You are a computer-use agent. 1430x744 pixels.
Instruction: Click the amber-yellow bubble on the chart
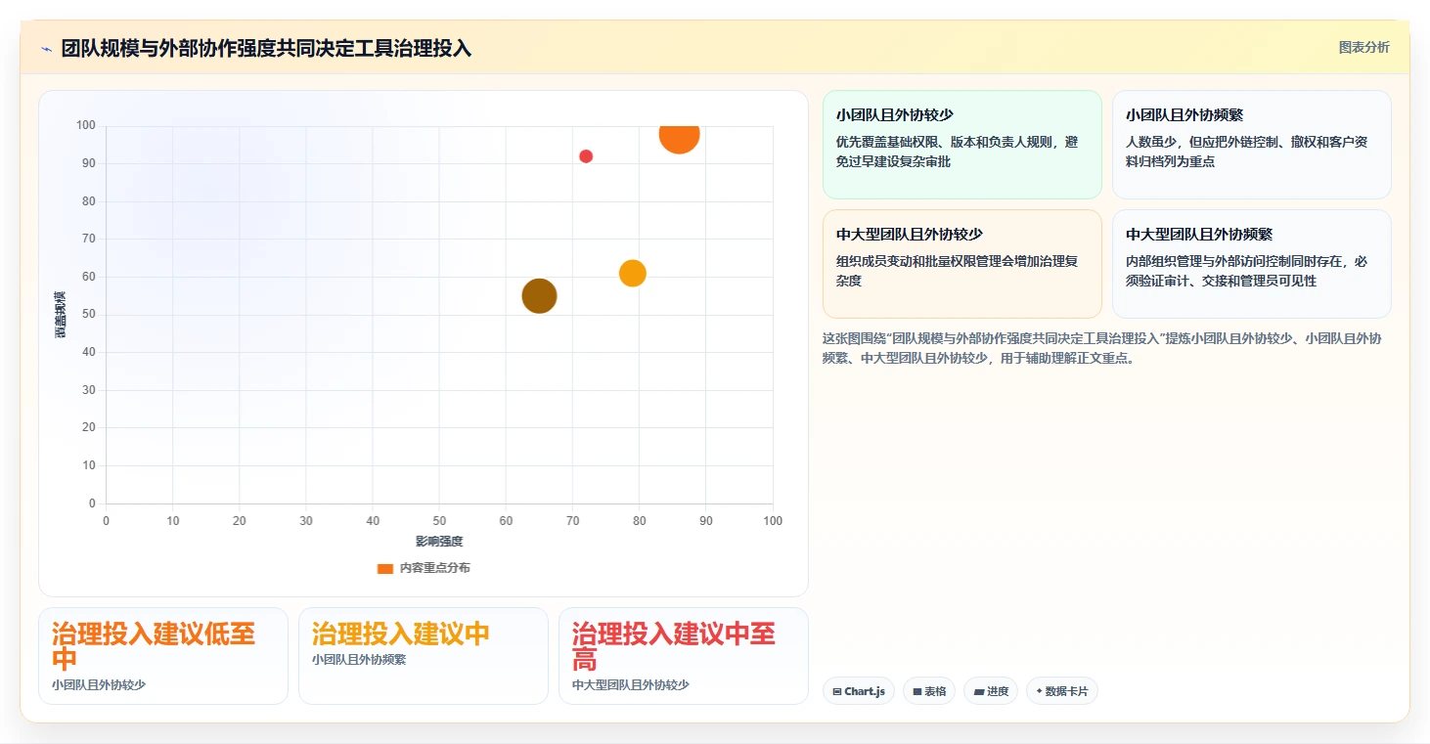(x=633, y=274)
